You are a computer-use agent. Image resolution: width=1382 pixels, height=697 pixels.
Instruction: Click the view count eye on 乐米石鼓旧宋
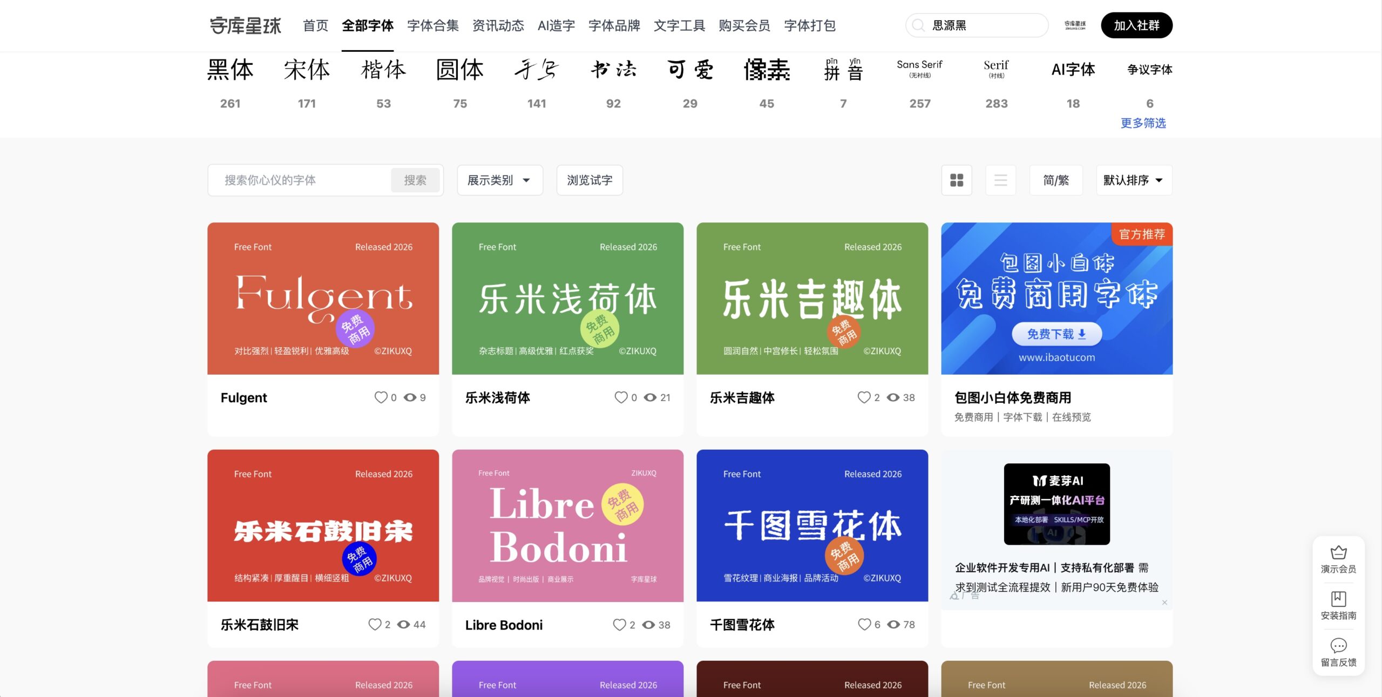(404, 625)
